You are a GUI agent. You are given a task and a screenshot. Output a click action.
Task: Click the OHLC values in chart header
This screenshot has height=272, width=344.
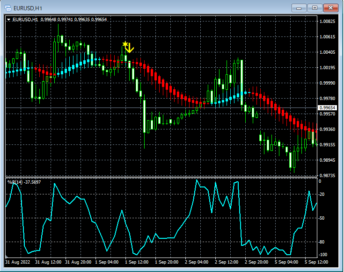pos(73,20)
